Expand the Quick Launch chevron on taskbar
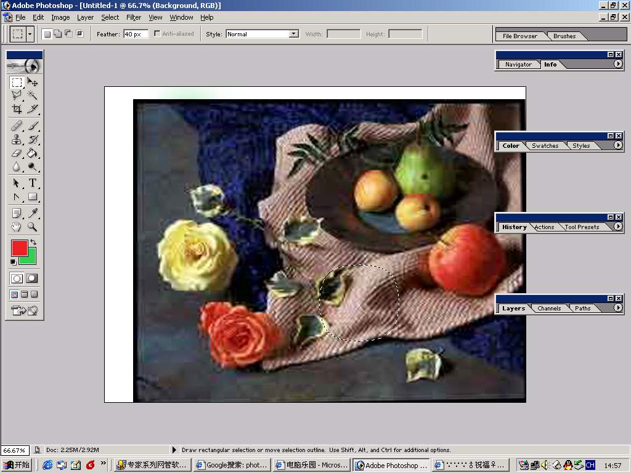 pyautogui.click(x=104, y=463)
